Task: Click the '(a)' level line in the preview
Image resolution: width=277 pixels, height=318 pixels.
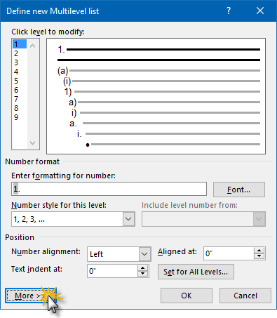Action: [x=159, y=70]
